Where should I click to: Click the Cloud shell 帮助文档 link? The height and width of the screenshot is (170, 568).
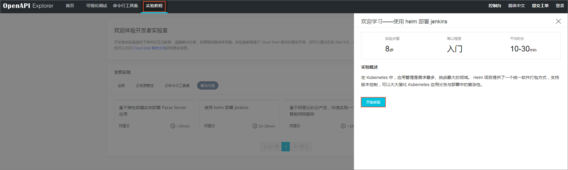(x=150, y=48)
